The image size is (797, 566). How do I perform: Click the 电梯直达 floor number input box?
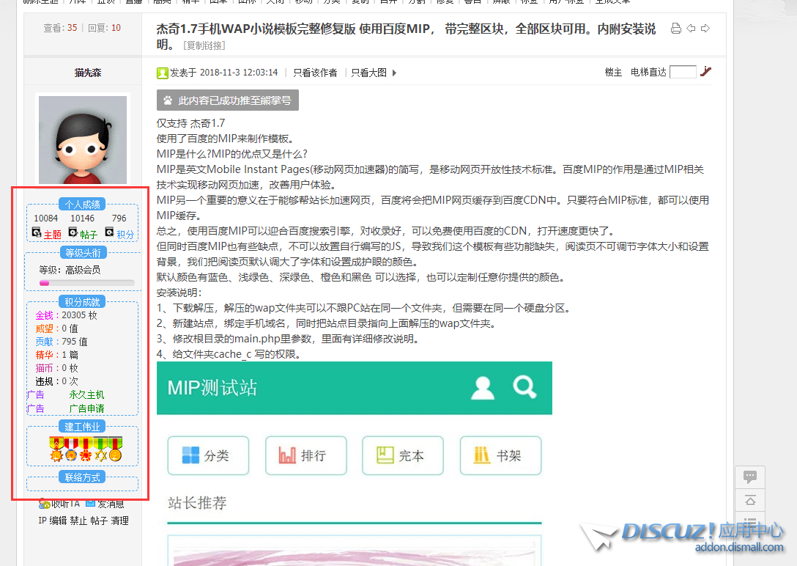tap(682, 72)
